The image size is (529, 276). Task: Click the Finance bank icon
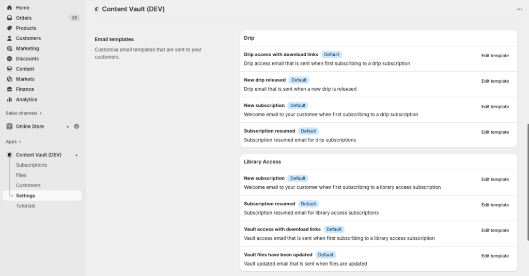coord(9,89)
